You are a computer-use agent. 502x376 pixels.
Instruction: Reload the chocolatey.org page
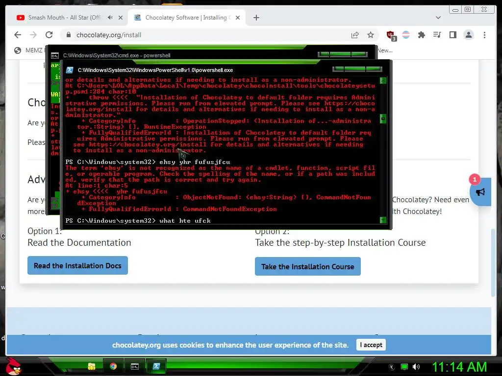(49, 35)
